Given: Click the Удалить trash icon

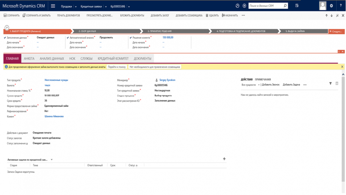Looking at the screenshot, I should point(207,16).
